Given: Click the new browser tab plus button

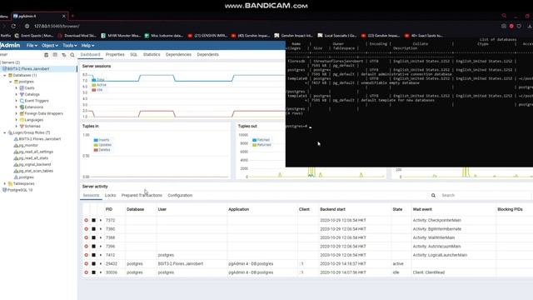Looking at the screenshot, I should pos(72,16).
